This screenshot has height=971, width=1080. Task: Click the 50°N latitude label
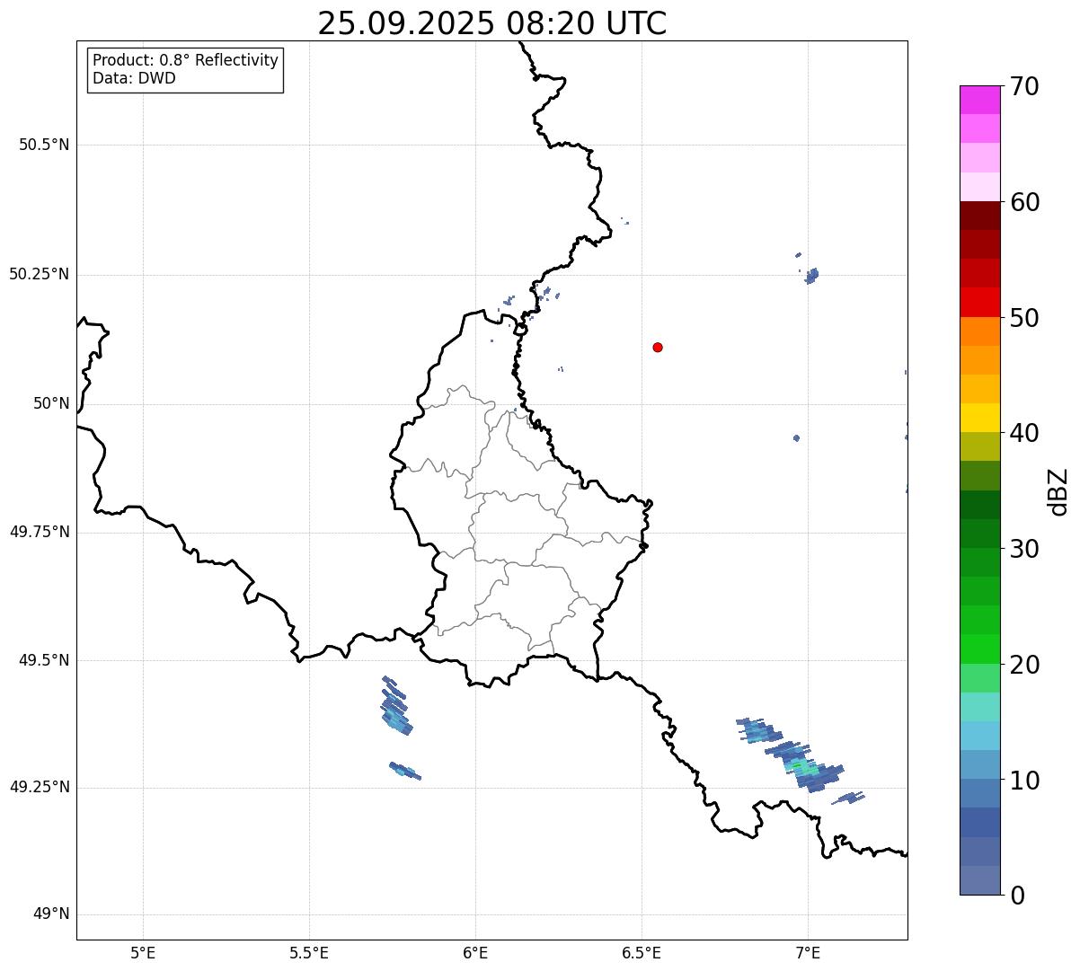pyautogui.click(x=51, y=403)
